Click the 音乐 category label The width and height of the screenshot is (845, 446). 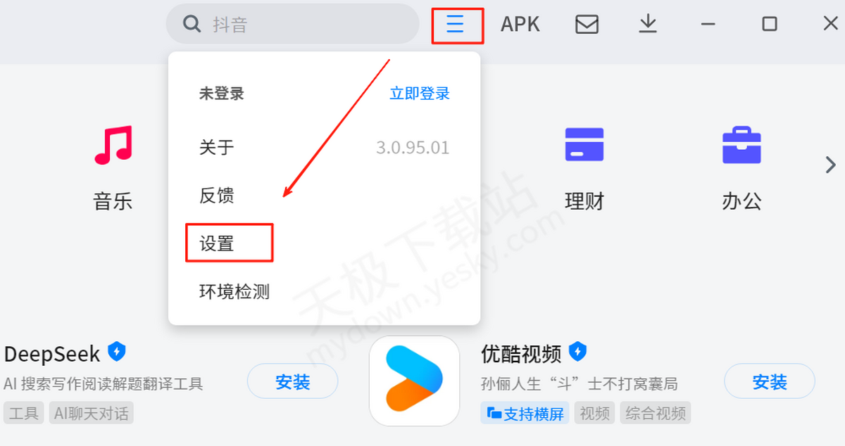pos(113,202)
